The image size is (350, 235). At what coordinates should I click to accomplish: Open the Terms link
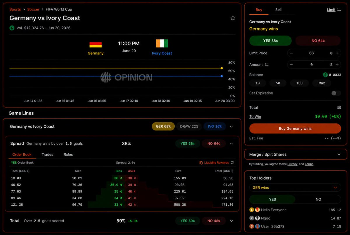pyautogui.click(x=309, y=164)
